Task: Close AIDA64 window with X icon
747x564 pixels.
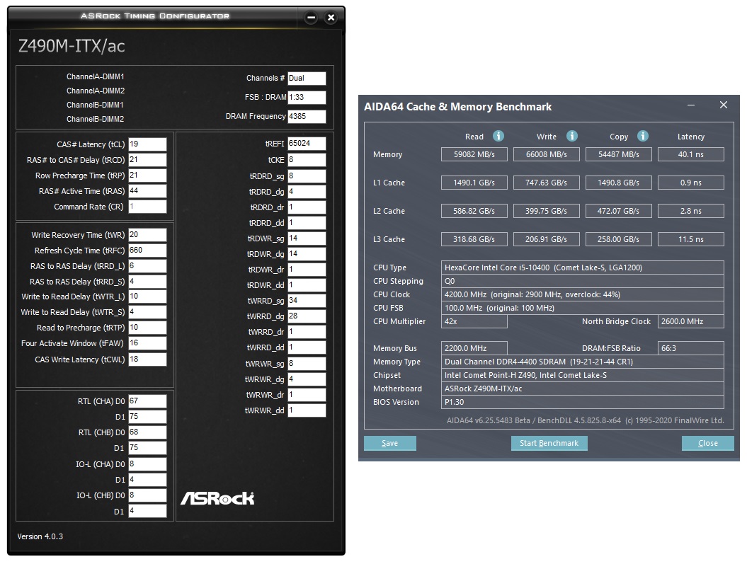Action: [723, 105]
